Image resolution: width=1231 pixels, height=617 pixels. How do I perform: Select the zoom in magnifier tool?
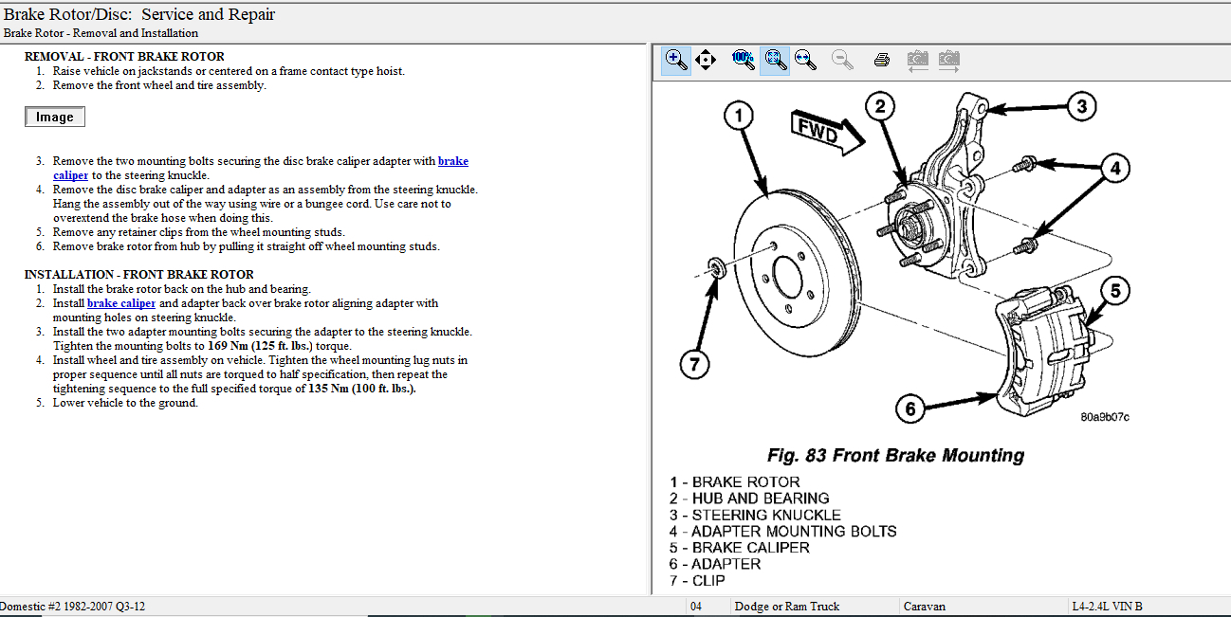coord(675,61)
